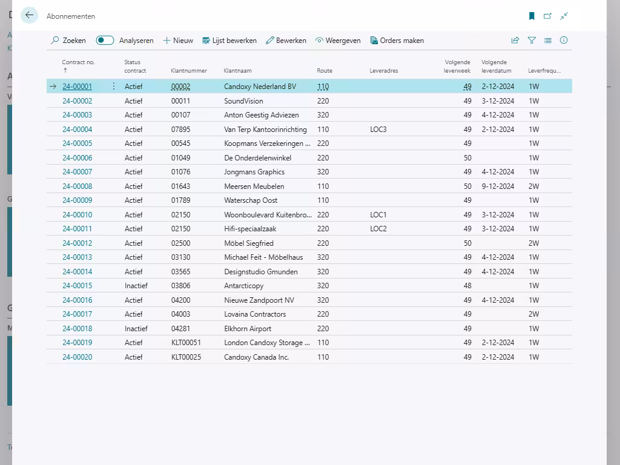Select Lijst bewerken in the toolbar
The width and height of the screenshot is (620, 465).
[x=229, y=41]
